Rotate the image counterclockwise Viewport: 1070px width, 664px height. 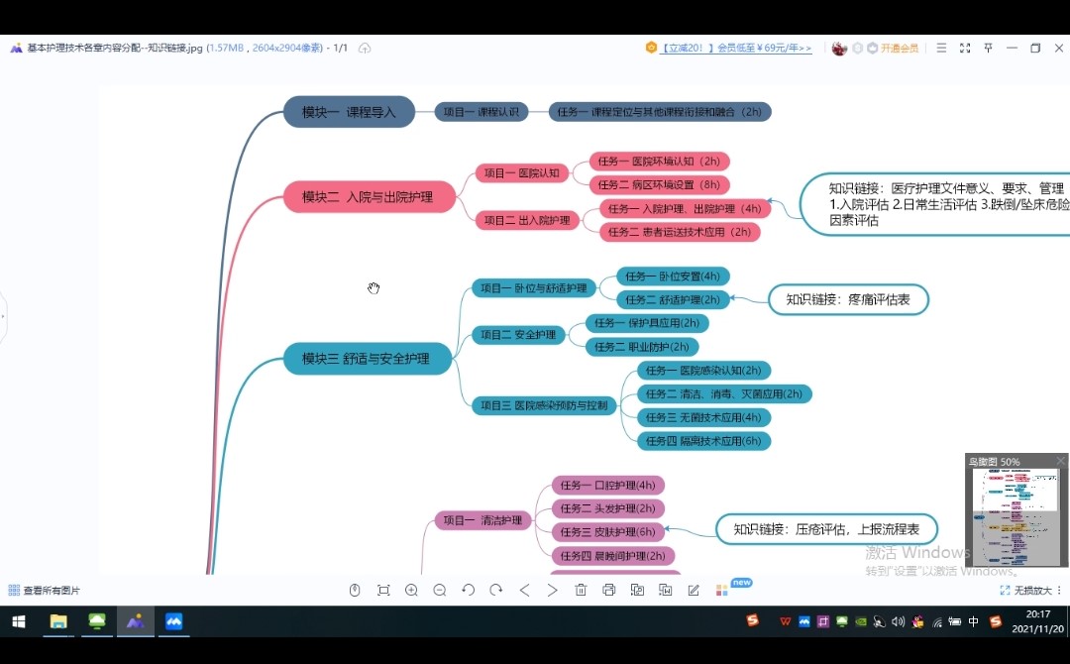click(468, 591)
